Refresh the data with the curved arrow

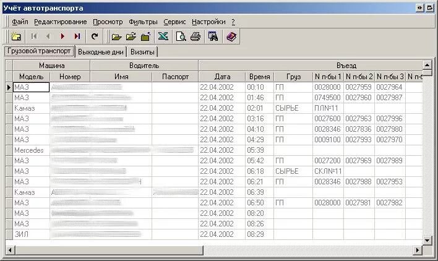pyautogui.click(x=95, y=36)
